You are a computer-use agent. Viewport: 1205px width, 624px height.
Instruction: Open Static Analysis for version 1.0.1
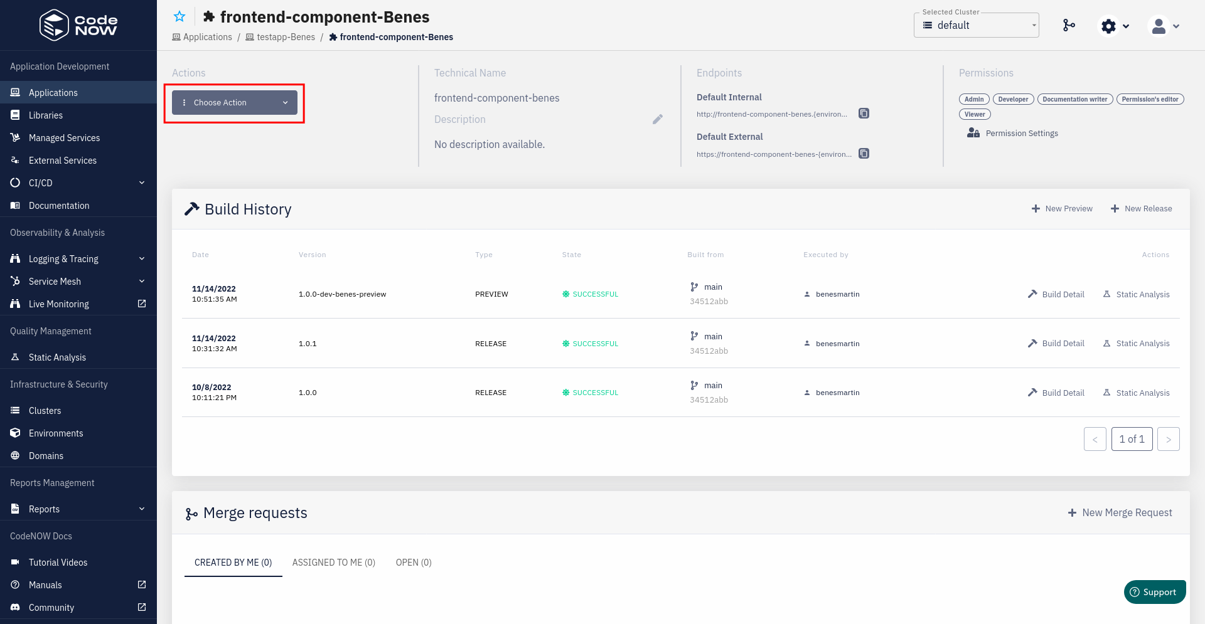coord(1137,343)
